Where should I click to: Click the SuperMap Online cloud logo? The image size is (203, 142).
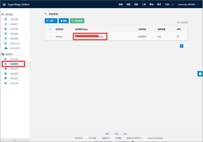pos(4,5)
